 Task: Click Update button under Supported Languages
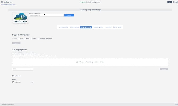[x=16, y=43]
